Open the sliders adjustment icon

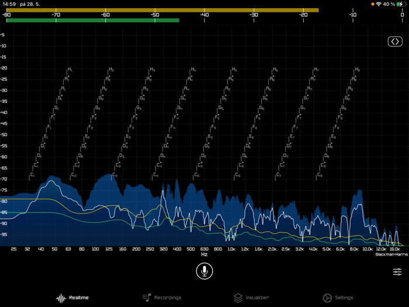coord(397,272)
